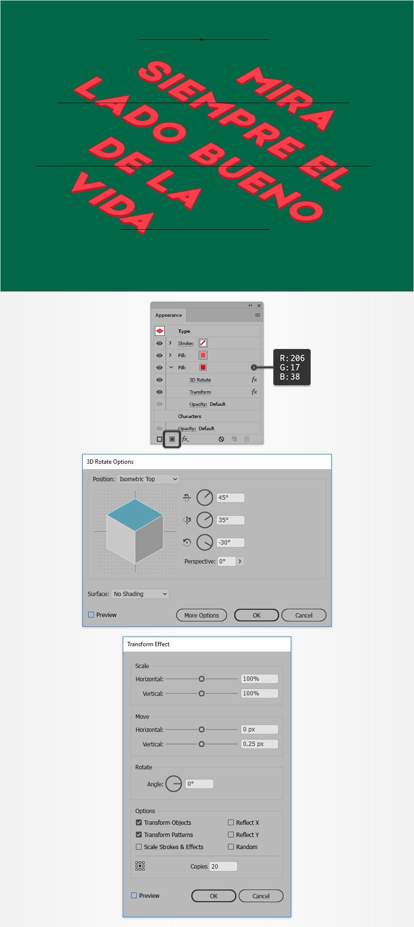
Task: Uncheck Transform Patterns option
Action: tap(139, 835)
